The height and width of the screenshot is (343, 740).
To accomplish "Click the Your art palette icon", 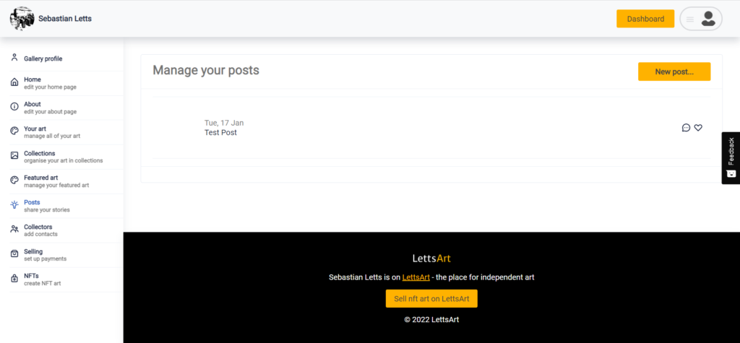I will [x=14, y=131].
